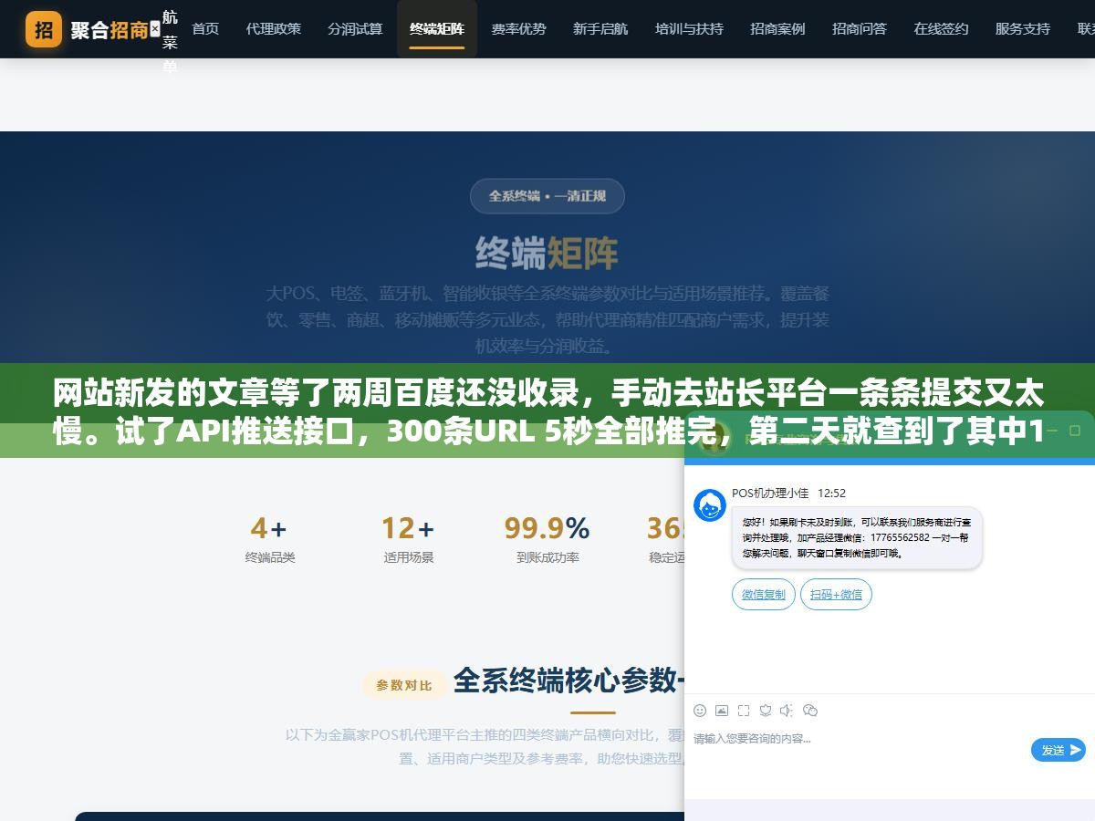
Task: Click the 终端矩阵 hero heading
Action: (x=547, y=253)
